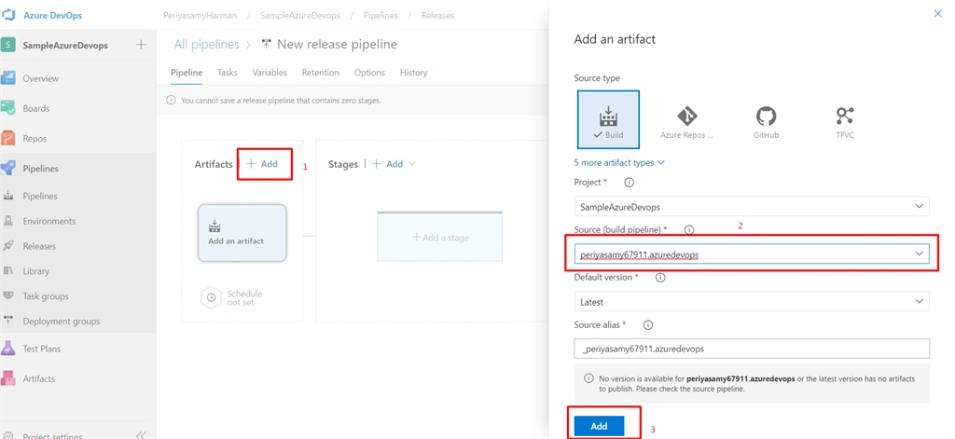This screenshot has width=955, height=439.
Task: Click the Test Plans sidebar label
Action: (41, 349)
